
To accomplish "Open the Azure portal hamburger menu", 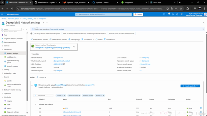I will pos(2,14).
